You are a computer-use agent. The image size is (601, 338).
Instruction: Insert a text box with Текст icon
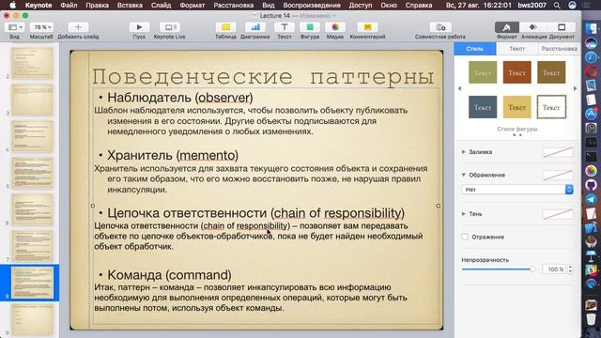click(284, 27)
